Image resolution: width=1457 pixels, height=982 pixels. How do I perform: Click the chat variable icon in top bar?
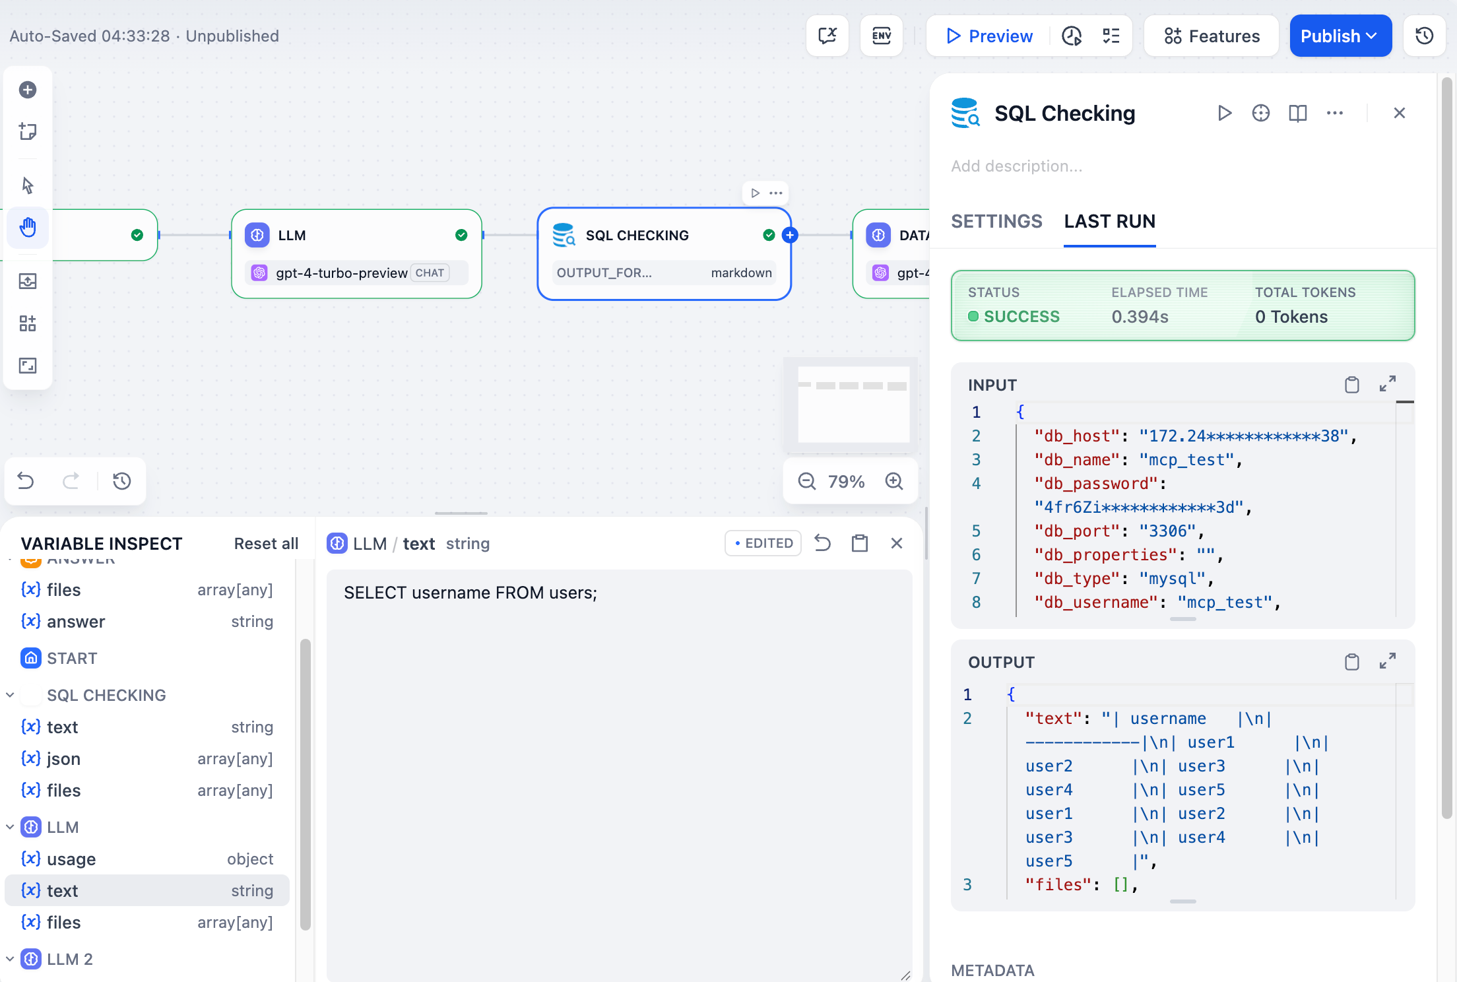point(827,36)
